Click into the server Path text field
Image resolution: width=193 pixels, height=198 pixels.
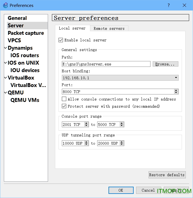(106, 64)
